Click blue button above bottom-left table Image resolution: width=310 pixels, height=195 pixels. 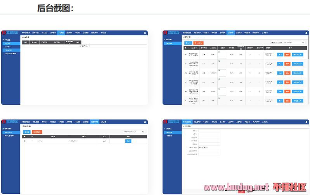click(27, 132)
